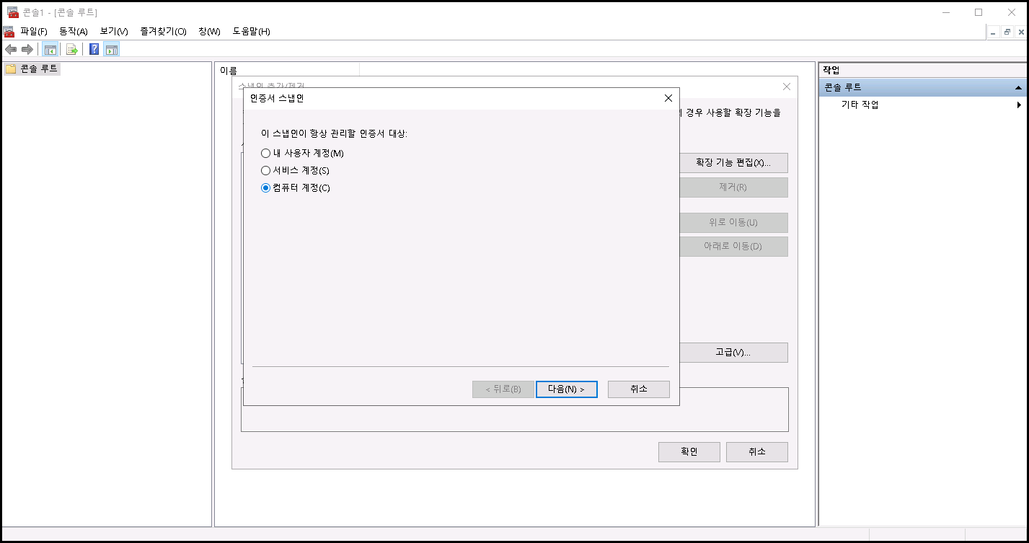Click the Export List toolbar icon
Screen dimensions: 1029x543
click(72, 49)
